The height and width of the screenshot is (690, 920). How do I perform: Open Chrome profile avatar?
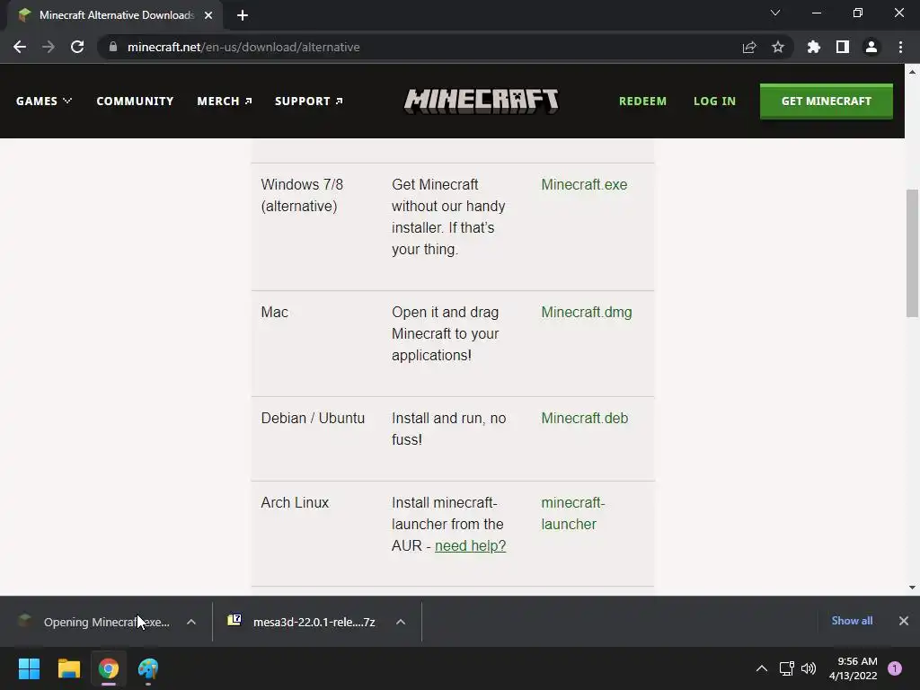(x=871, y=47)
